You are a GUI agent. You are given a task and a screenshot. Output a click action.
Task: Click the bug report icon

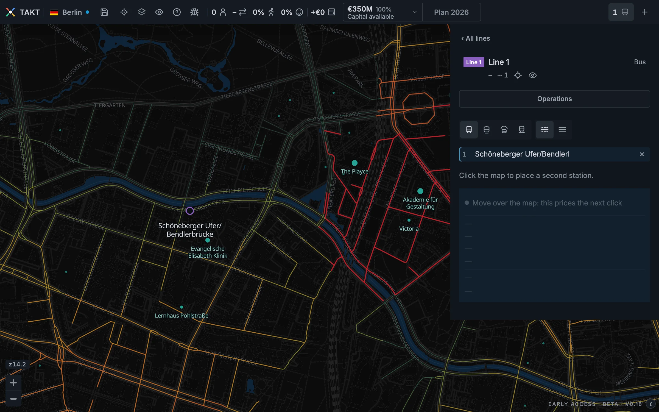pyautogui.click(x=194, y=12)
